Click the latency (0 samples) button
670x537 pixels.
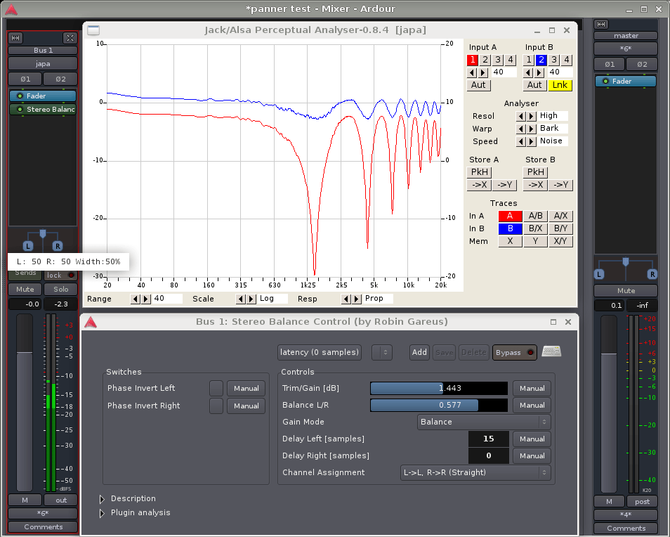point(319,352)
